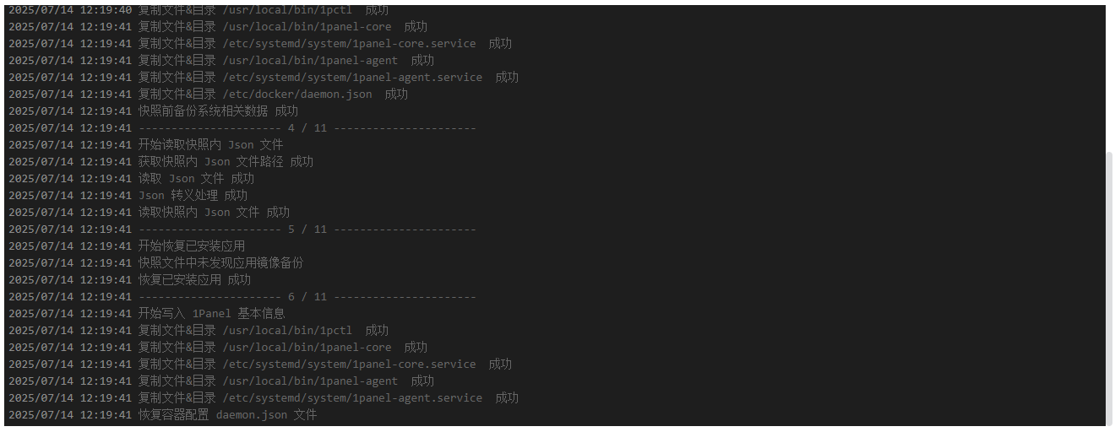The height and width of the screenshot is (432, 1115).
Task: Select the 读取快照内 Json 文件 成功 line
Action: (x=149, y=213)
